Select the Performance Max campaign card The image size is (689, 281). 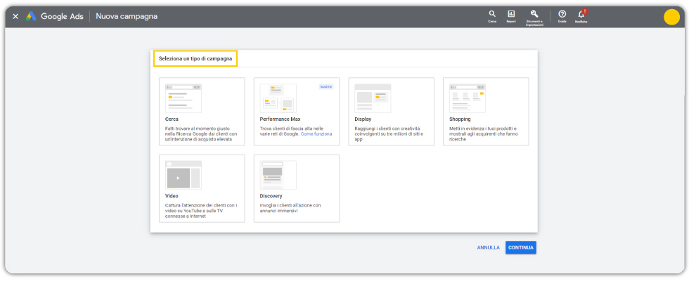point(297,112)
